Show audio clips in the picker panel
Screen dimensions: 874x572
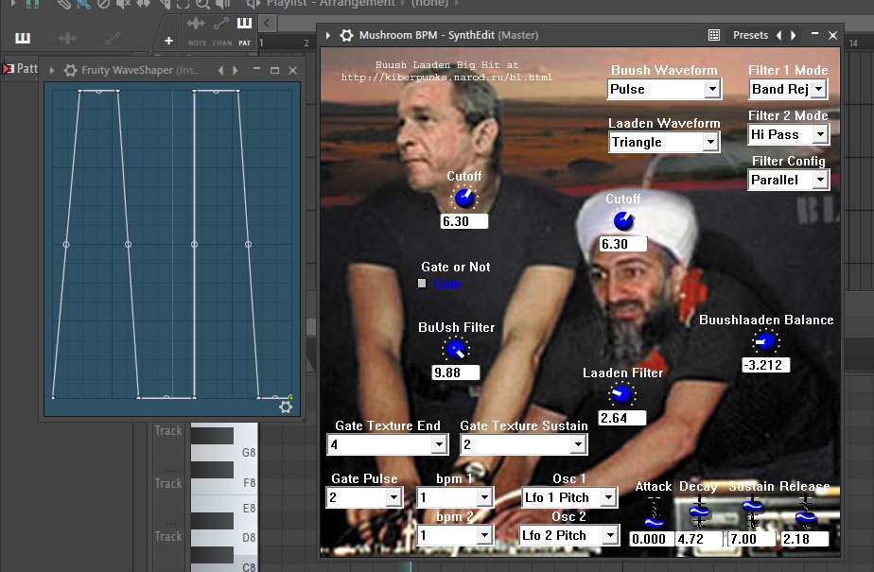[x=67, y=38]
